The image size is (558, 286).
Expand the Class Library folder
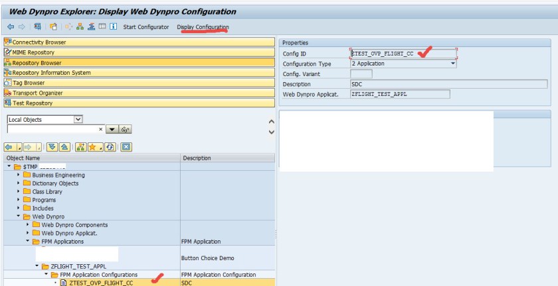(x=19, y=191)
